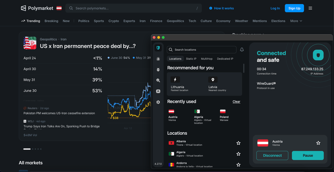Click the Disconnect button
The width and height of the screenshot is (334, 172).
coord(272,155)
